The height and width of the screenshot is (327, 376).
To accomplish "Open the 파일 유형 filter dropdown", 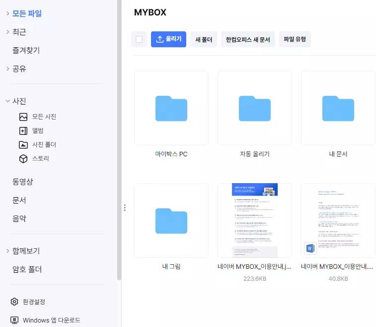I will pyautogui.click(x=295, y=39).
